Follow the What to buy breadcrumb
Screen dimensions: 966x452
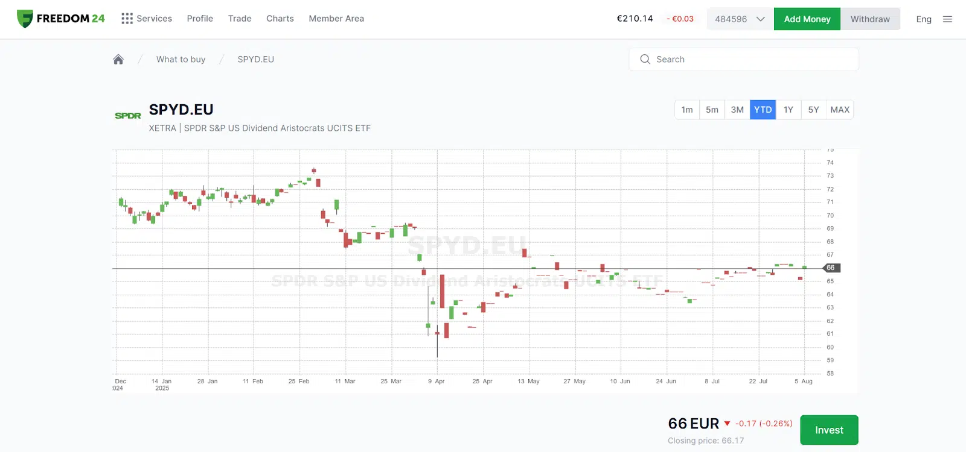coord(181,59)
